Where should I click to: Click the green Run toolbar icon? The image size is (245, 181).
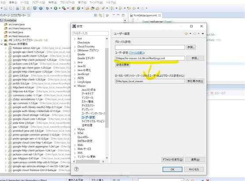[x=55, y=8]
